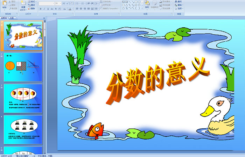Open the Change Case (Aa) dropdown
245x157 pixels.
point(65,9)
